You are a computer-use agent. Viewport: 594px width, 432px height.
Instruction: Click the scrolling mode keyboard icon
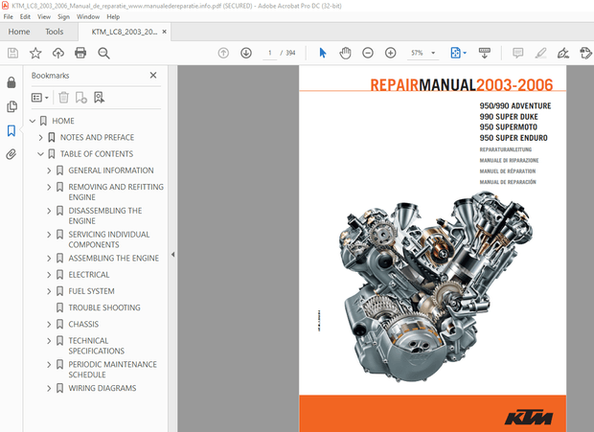click(485, 53)
